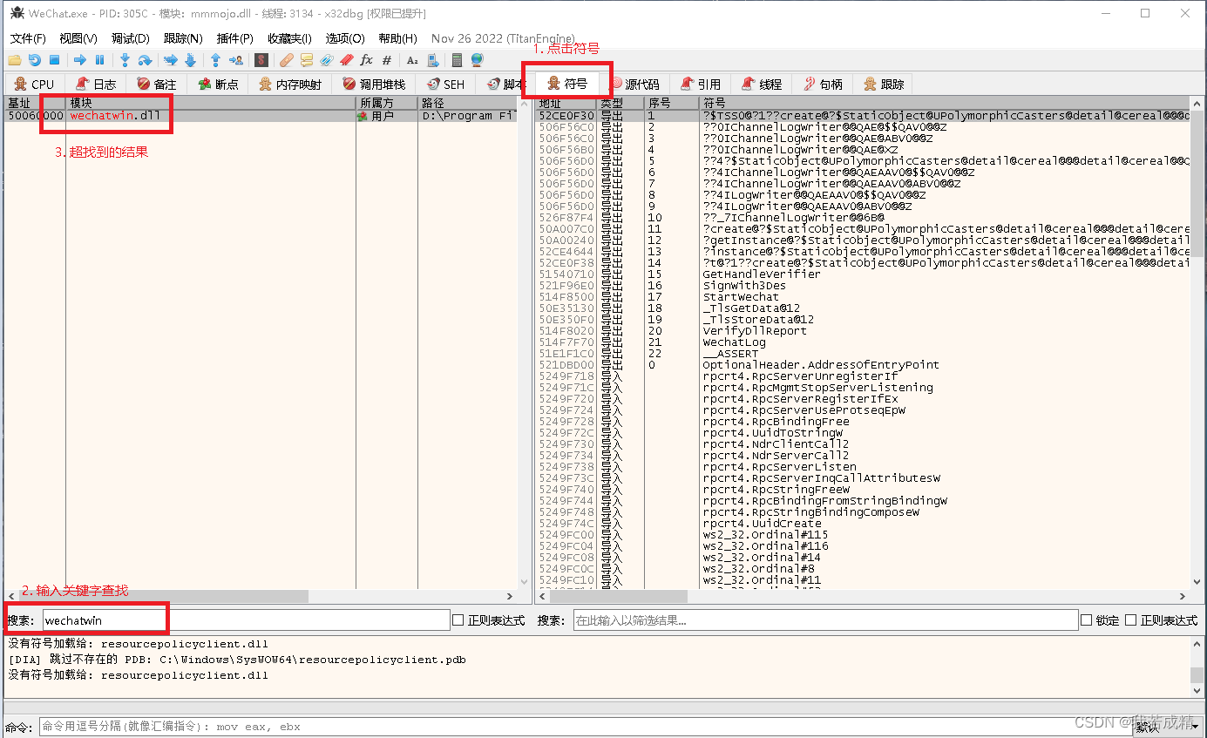Image resolution: width=1207 pixels, height=738 pixels.
Task: Open the Strings Az icon
Action: (412, 60)
